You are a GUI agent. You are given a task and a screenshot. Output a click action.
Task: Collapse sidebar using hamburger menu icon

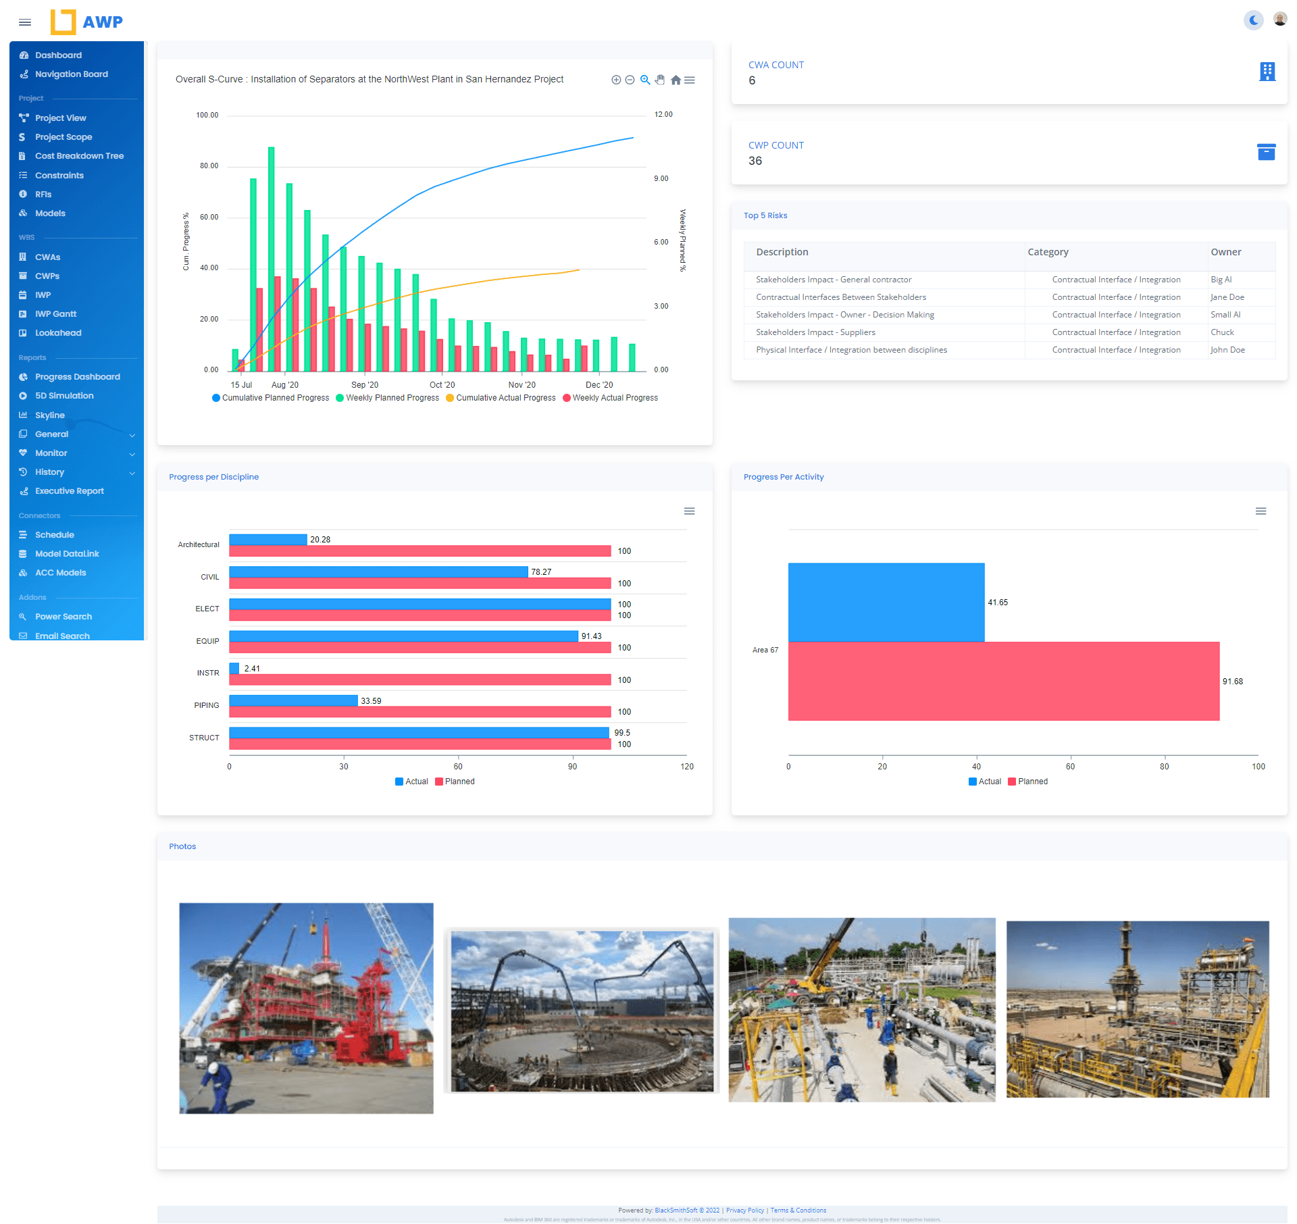click(25, 22)
